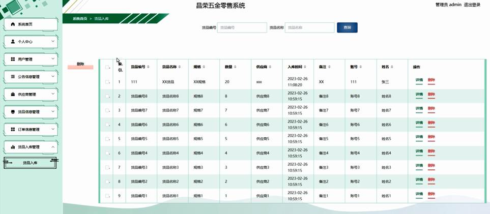This screenshot has width=490, height=214.
Task: Expand the 订单信息管理 menu chevron
Action: (x=53, y=129)
